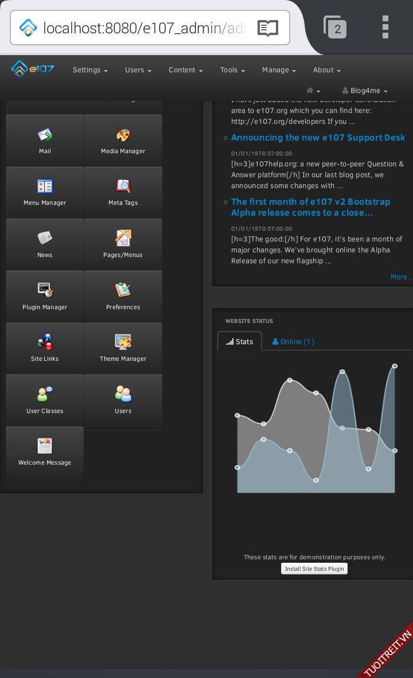
Task: Switch to the Online (1) tab
Action: [293, 342]
